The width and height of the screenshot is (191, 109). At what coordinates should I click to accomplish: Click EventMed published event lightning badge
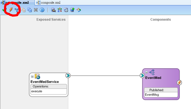(179, 83)
